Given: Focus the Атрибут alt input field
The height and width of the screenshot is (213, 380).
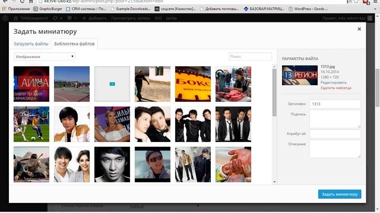Looking at the screenshot, I should tap(335, 134).
